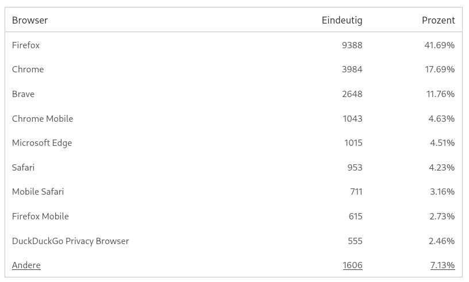The width and height of the screenshot is (469, 282).
Task: Open the Andere browsers link
Action: coord(26,265)
